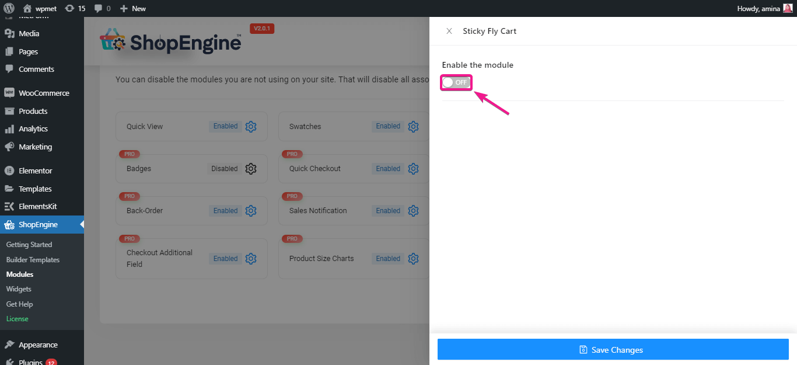The height and width of the screenshot is (365, 797).
Task: Open Swatches module settings gear
Action: pyautogui.click(x=414, y=126)
